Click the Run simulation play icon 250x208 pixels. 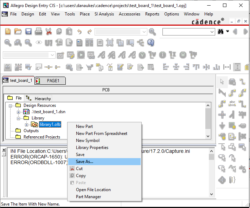pyautogui.click(x=81, y=55)
